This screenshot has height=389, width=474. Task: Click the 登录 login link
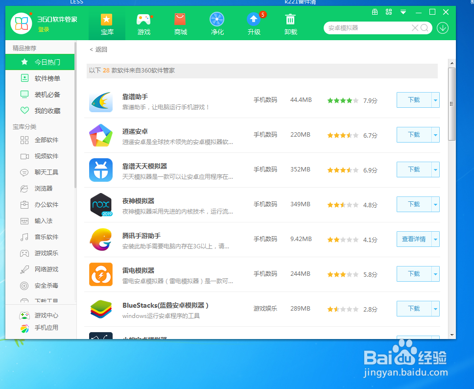coord(44,29)
